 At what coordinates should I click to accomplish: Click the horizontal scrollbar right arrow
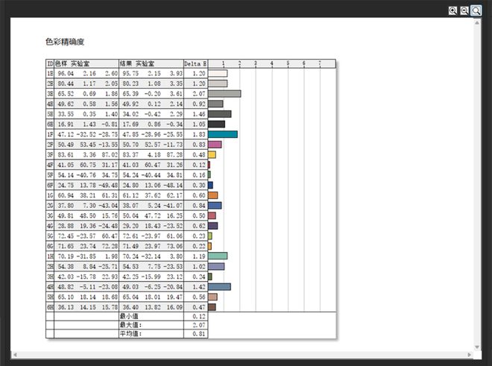tap(467, 353)
